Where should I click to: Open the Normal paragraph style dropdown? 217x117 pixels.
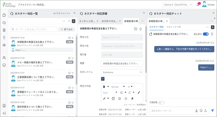(118, 87)
